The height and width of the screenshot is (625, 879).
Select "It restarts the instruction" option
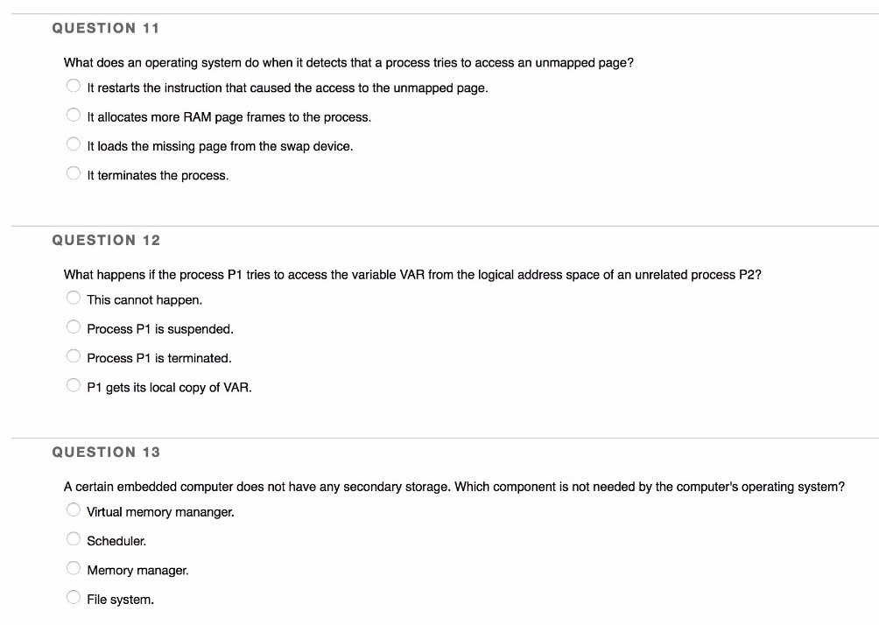(74, 85)
